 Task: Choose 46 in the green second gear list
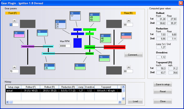point(106,38)
